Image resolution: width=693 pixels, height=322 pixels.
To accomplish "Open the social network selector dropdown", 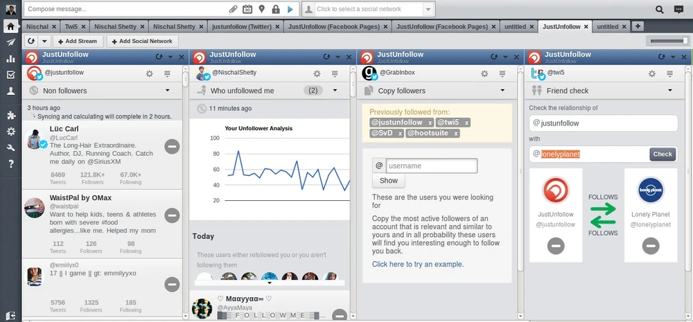I will (428, 10).
